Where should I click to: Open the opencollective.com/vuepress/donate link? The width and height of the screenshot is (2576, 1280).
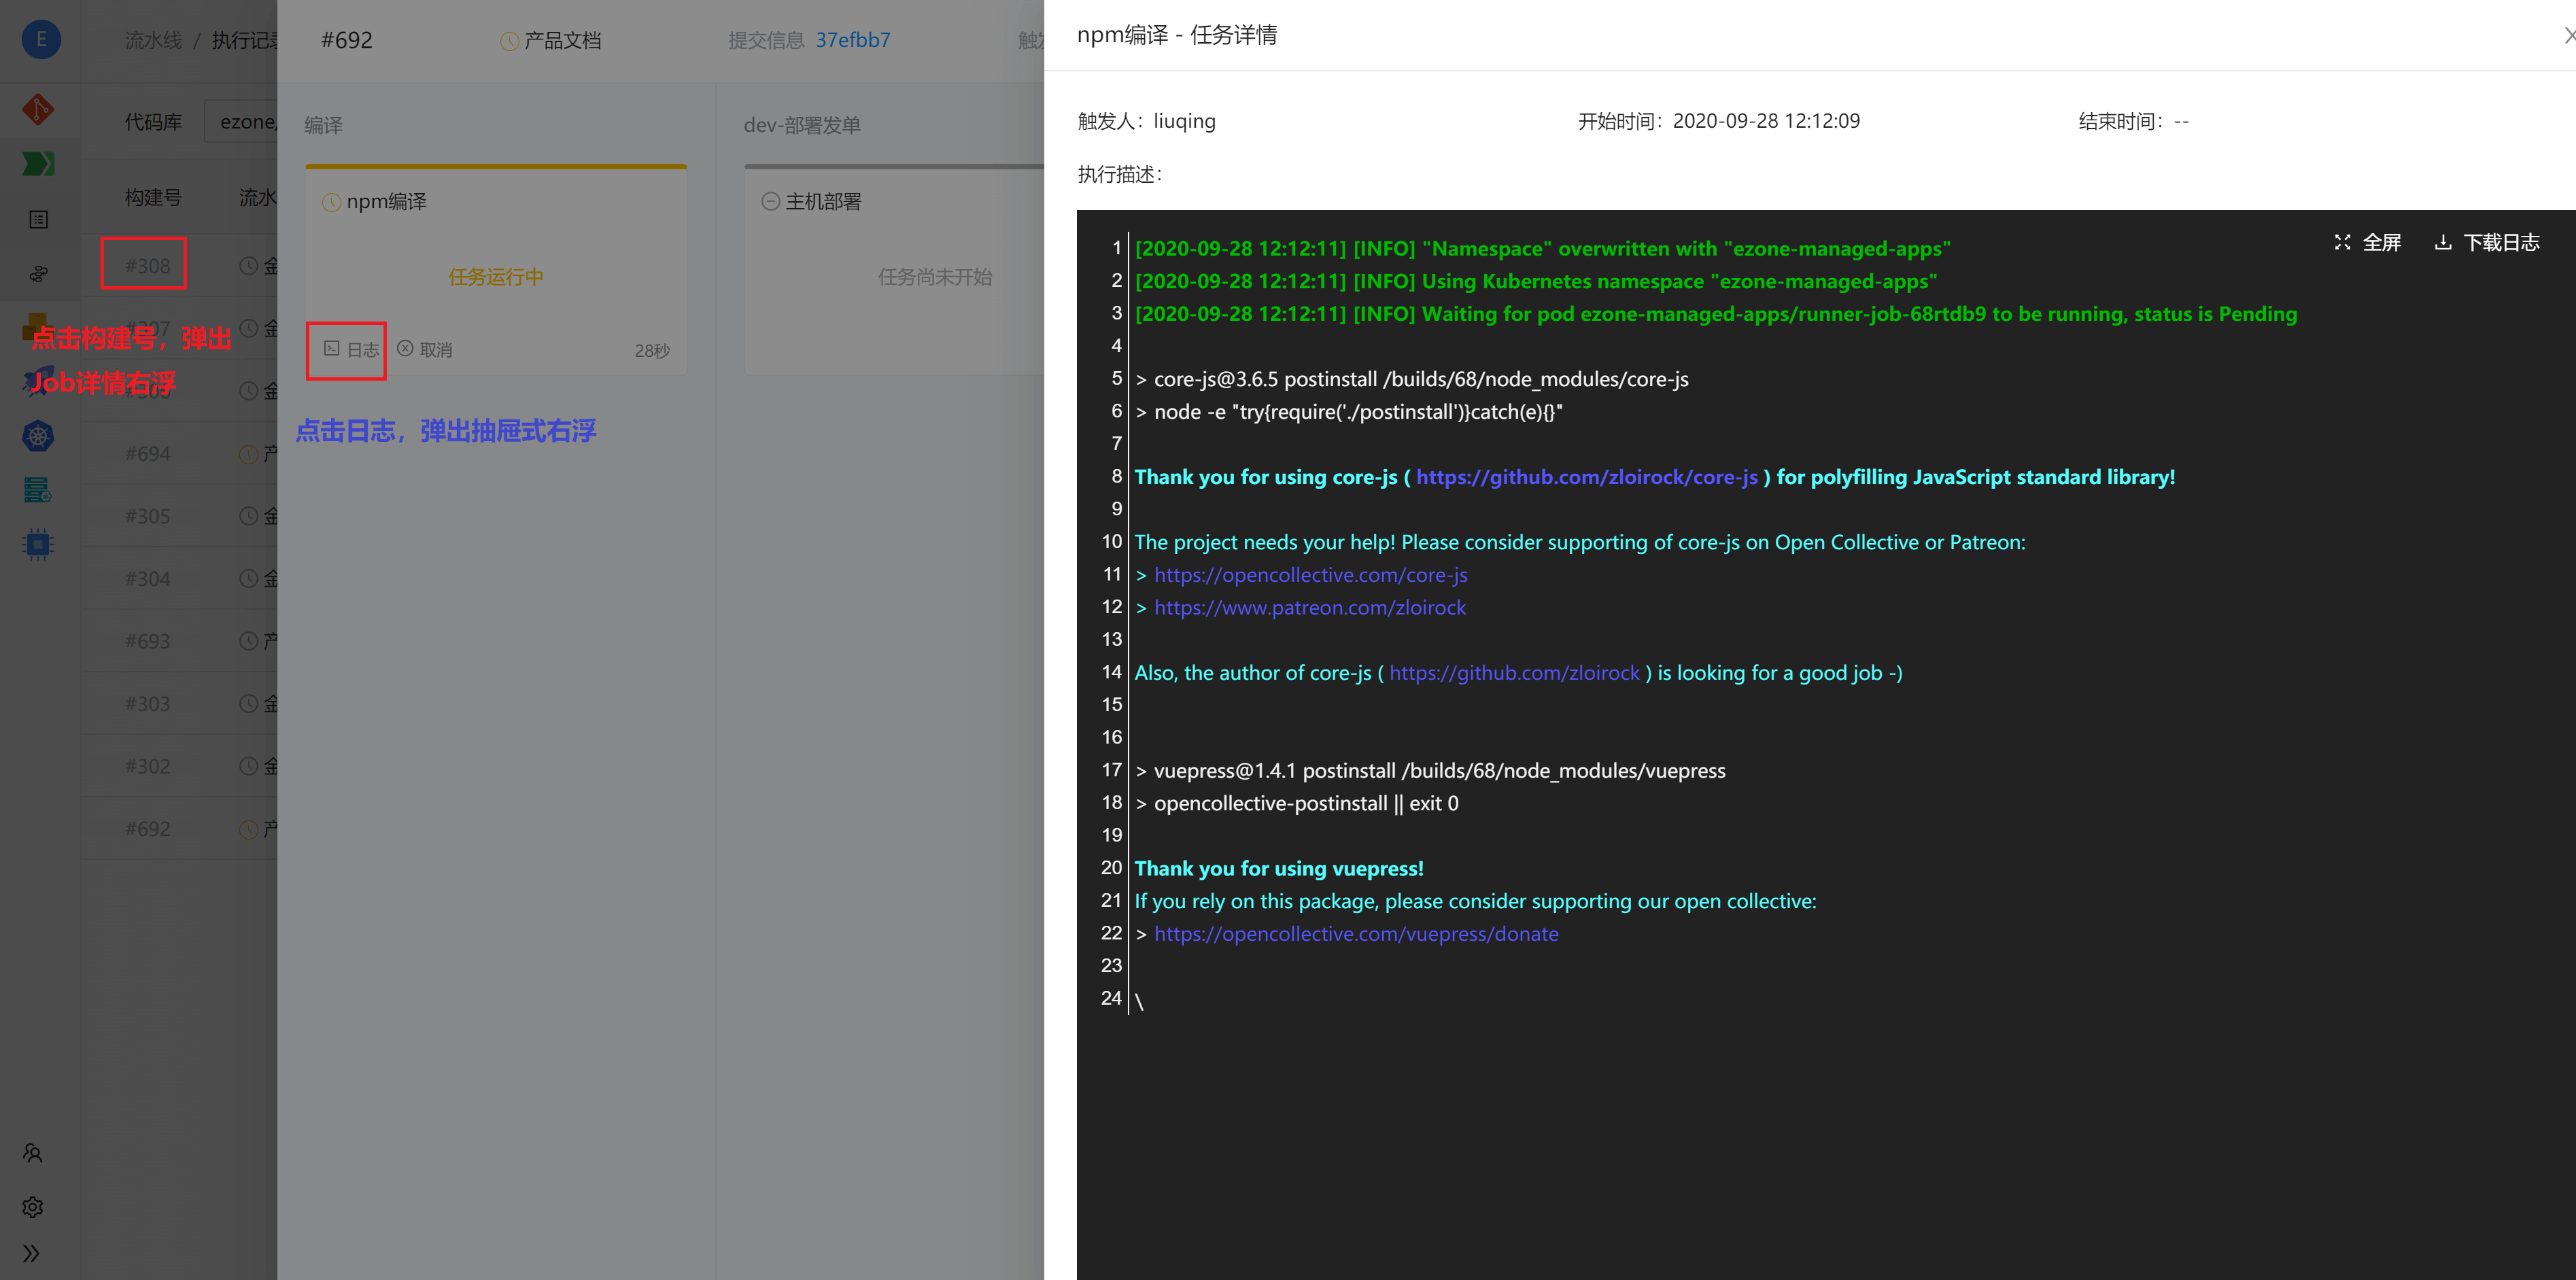(1356, 934)
